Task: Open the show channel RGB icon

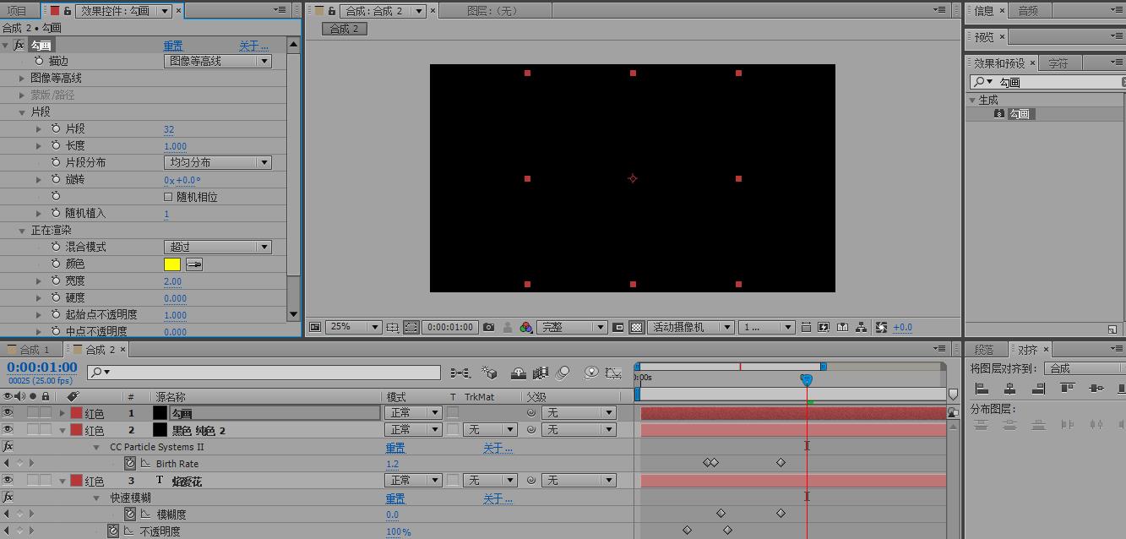Action: [x=525, y=328]
